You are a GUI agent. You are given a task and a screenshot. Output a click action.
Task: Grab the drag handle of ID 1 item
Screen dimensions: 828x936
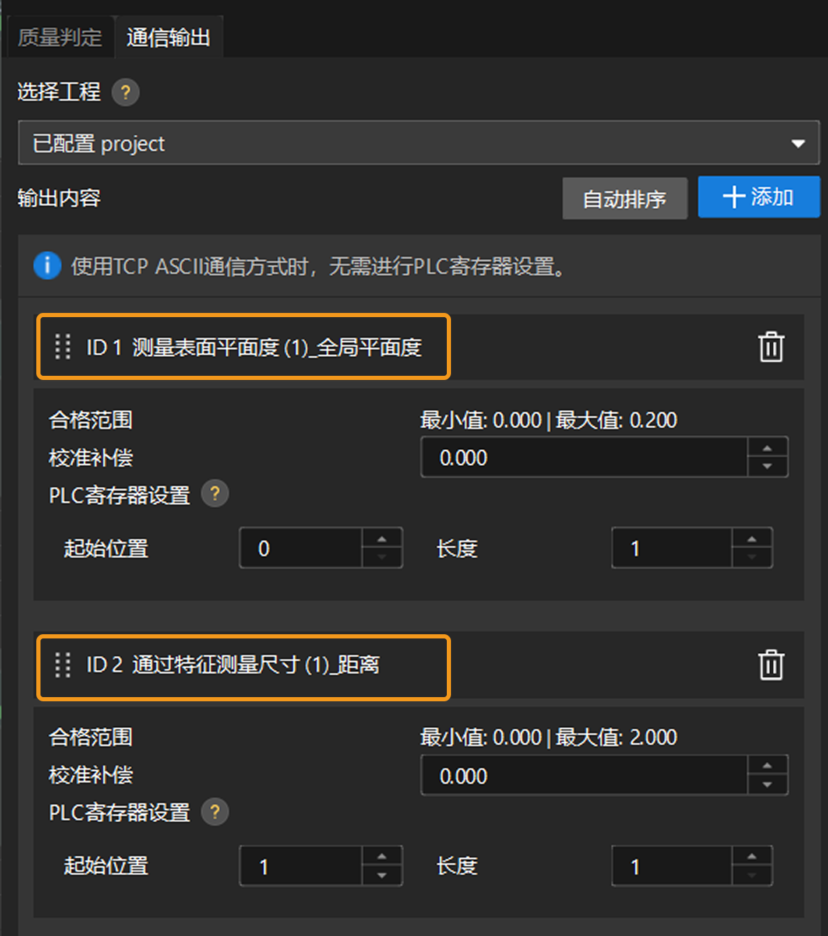tap(63, 346)
